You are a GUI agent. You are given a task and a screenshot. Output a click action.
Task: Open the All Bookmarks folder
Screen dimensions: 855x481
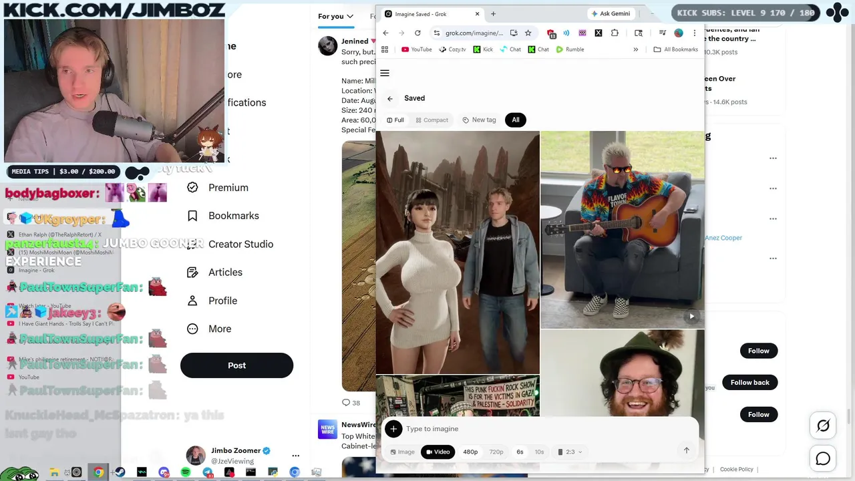675,49
